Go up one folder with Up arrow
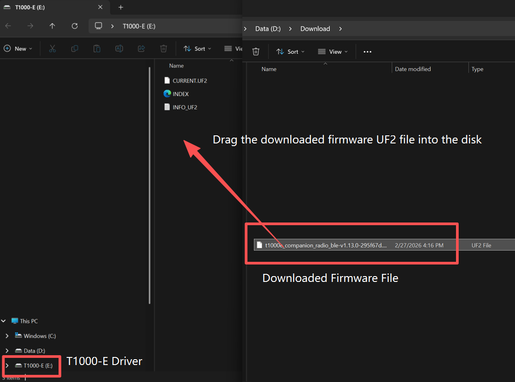 52,26
